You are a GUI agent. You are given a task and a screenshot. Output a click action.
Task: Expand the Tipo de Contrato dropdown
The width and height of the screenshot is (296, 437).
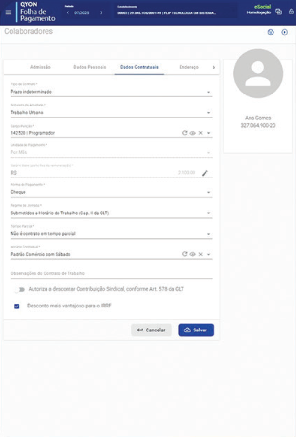tap(209, 92)
